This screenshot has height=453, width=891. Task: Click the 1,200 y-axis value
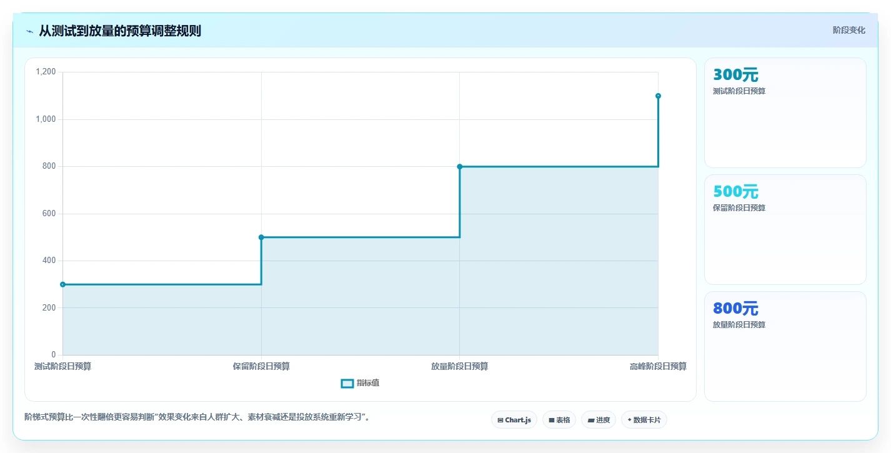click(x=46, y=72)
